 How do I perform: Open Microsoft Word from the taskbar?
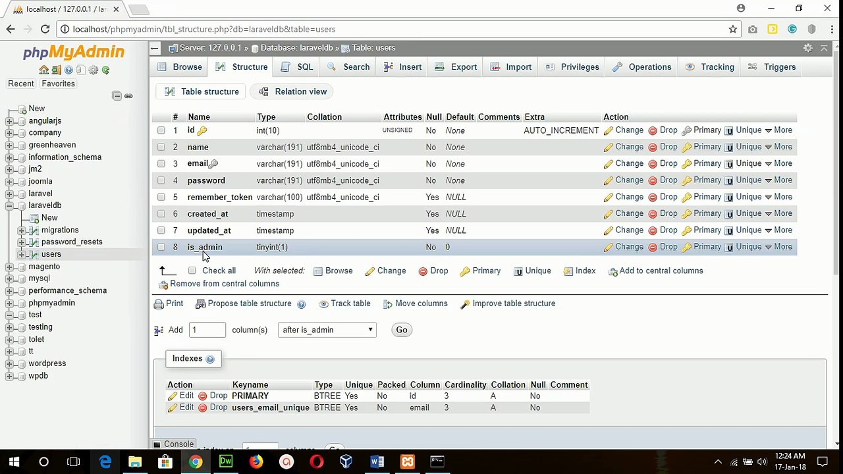pyautogui.click(x=377, y=461)
